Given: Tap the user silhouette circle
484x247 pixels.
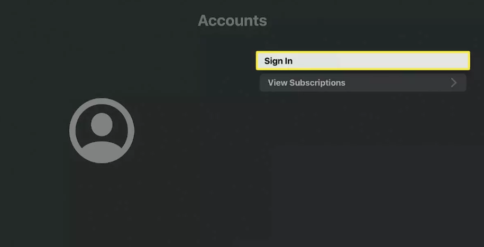Looking at the screenshot, I should [x=102, y=131].
